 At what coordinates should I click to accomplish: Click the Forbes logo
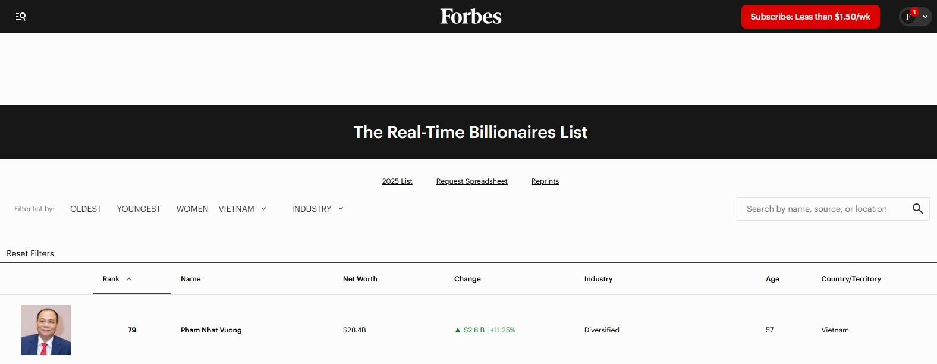coord(471,17)
